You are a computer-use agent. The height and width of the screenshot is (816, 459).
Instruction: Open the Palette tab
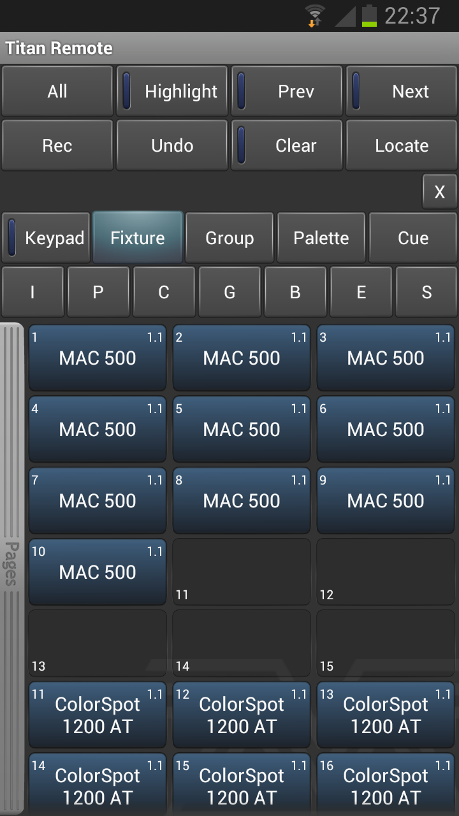[321, 237]
